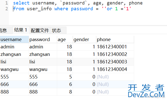The image size is (167, 100).
Task: Click gender cell 1 in the lisi row
Action: pos(85,62)
